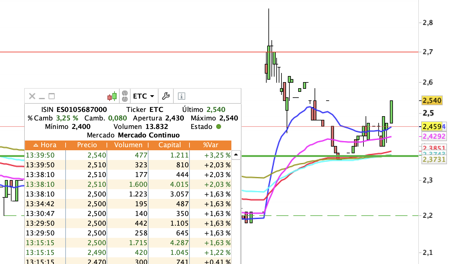Click the yellow 2,540 price tag on axis
Image resolution: width=450 pixels, height=264 pixels.
coord(432,100)
